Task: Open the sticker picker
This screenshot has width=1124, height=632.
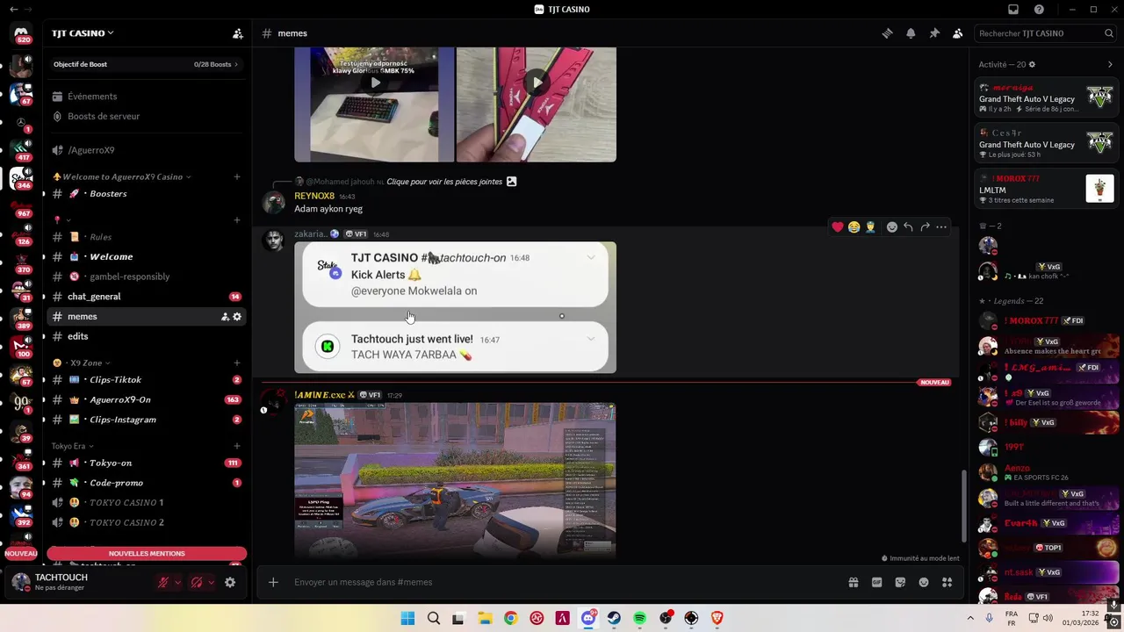Action: [900, 582]
